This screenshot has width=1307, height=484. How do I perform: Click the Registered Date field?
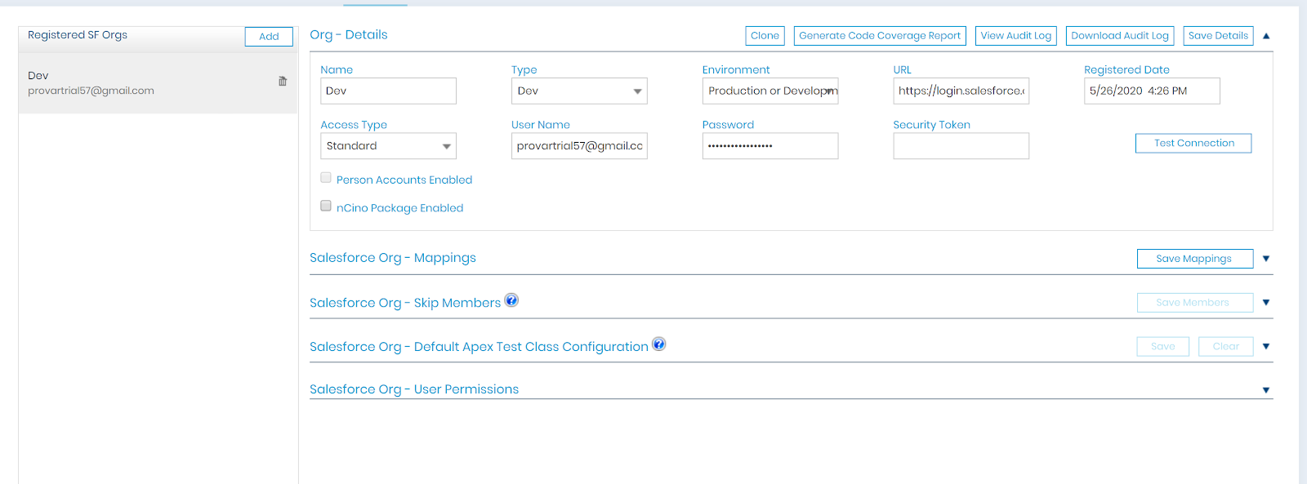pos(1152,91)
